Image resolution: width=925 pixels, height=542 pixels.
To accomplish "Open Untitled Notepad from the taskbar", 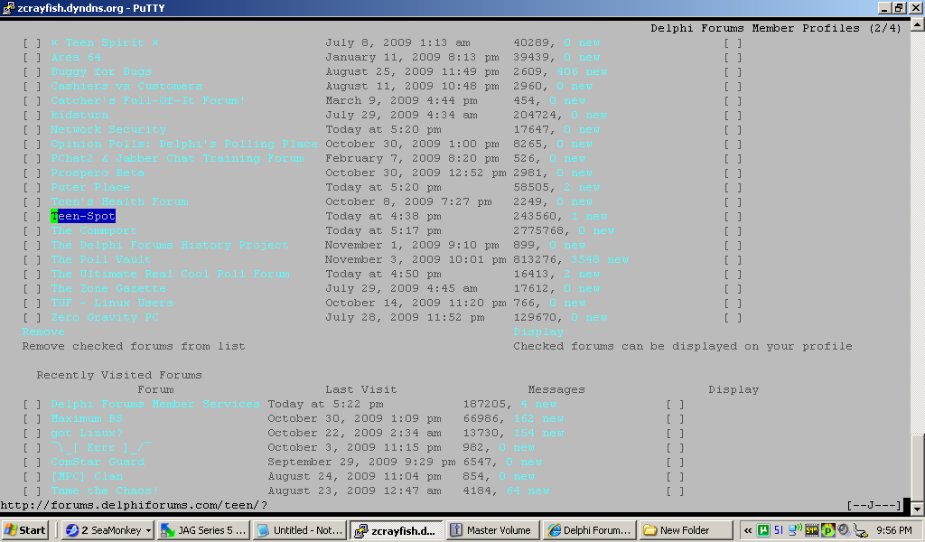I will pyautogui.click(x=299, y=530).
